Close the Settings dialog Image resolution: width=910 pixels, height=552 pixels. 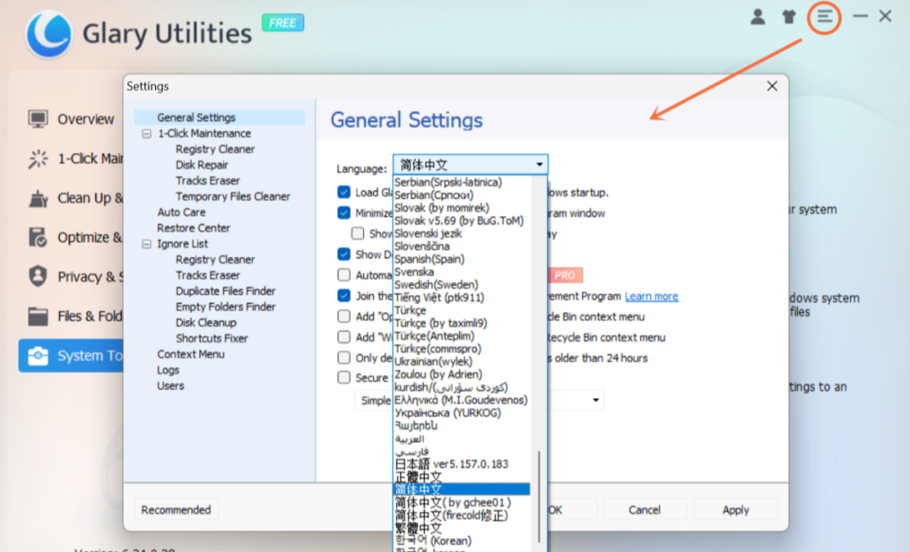772,87
